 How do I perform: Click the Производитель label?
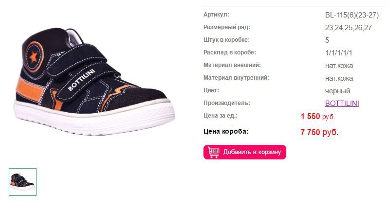tap(226, 103)
